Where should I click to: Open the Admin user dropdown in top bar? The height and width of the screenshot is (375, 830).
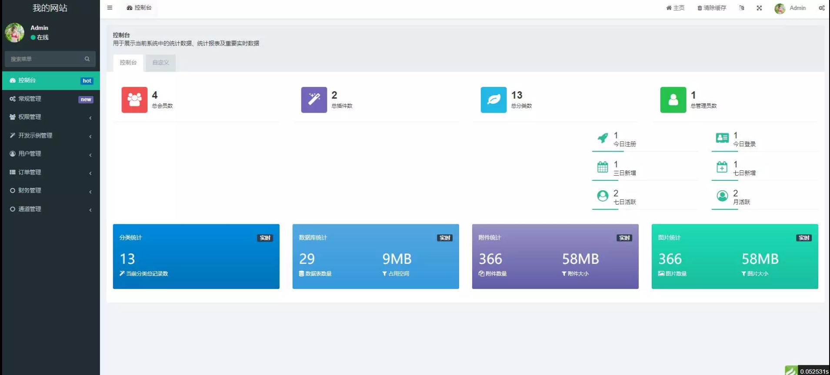[790, 8]
